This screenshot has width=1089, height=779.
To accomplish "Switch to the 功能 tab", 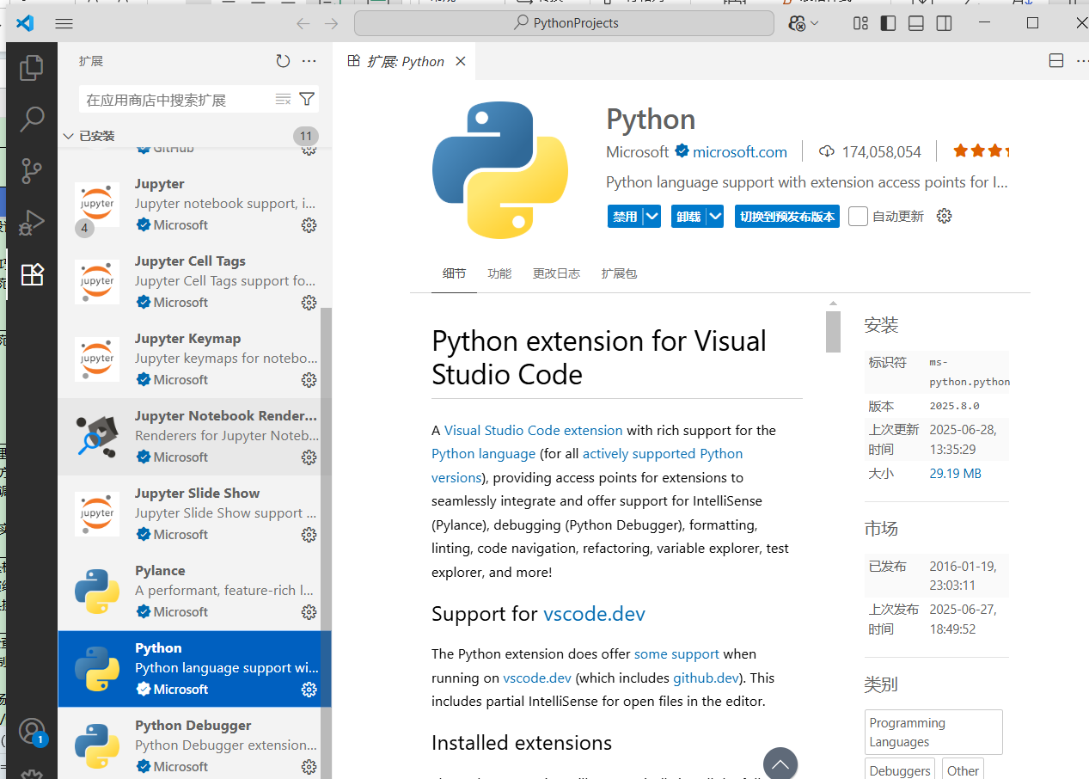I will [499, 273].
